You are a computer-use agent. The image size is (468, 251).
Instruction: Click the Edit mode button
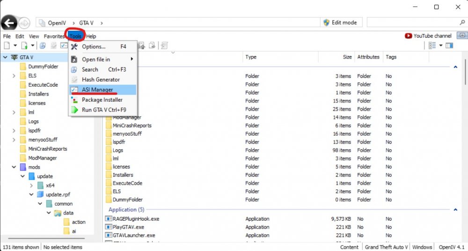pos(341,22)
